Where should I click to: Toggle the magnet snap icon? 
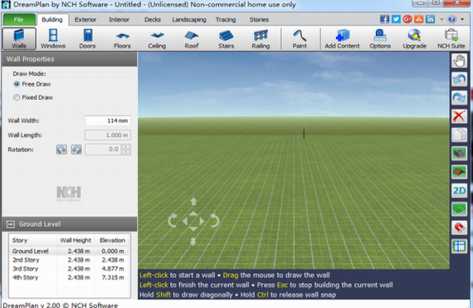(x=459, y=227)
